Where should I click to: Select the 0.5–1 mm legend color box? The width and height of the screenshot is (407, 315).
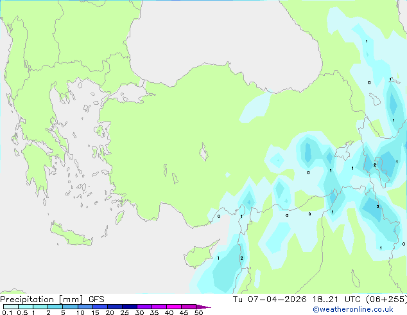tap(26, 307)
